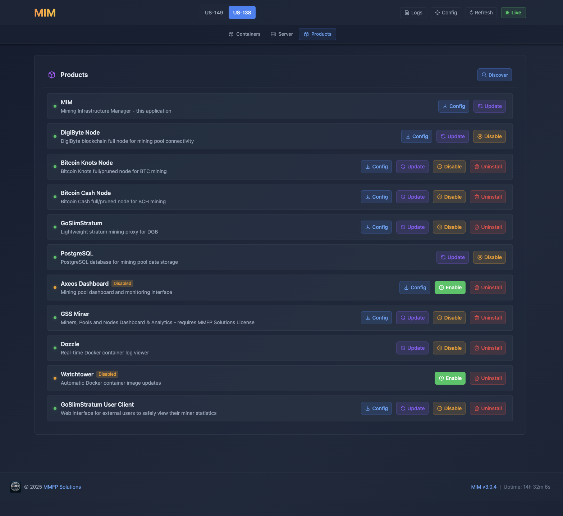The height and width of the screenshot is (516, 563).
Task: Switch to the US-149 server tab
Action: [x=213, y=12]
